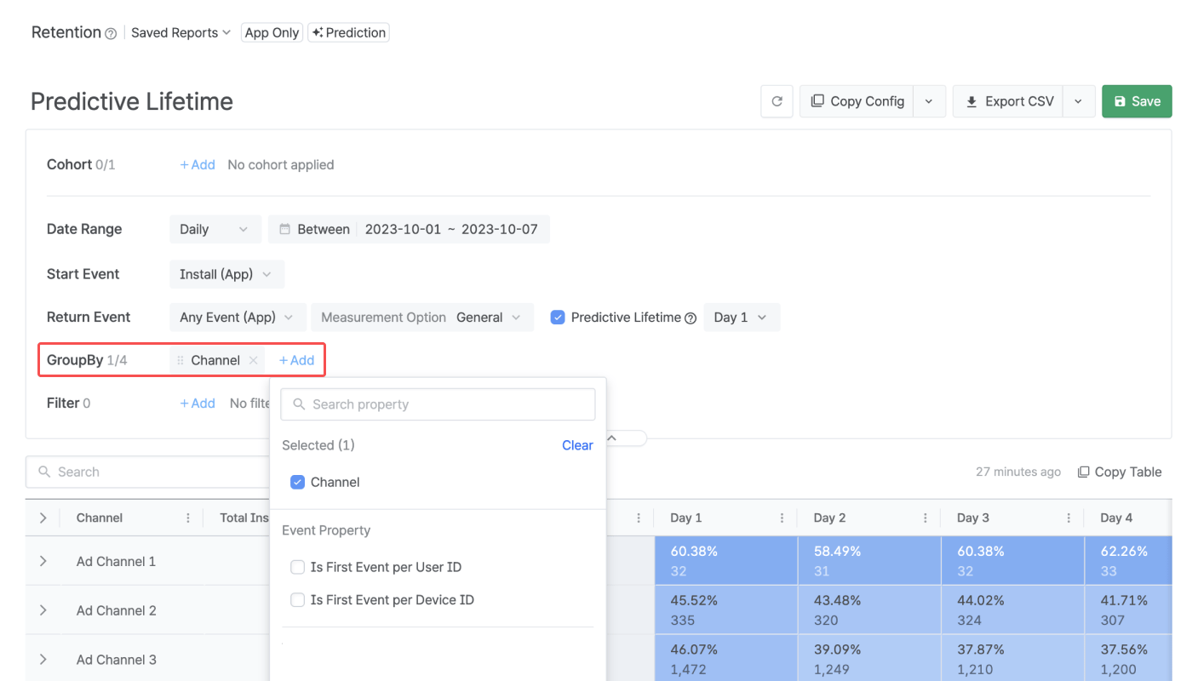Open the Install (App) start event dropdown
1192x681 pixels.
tap(226, 274)
